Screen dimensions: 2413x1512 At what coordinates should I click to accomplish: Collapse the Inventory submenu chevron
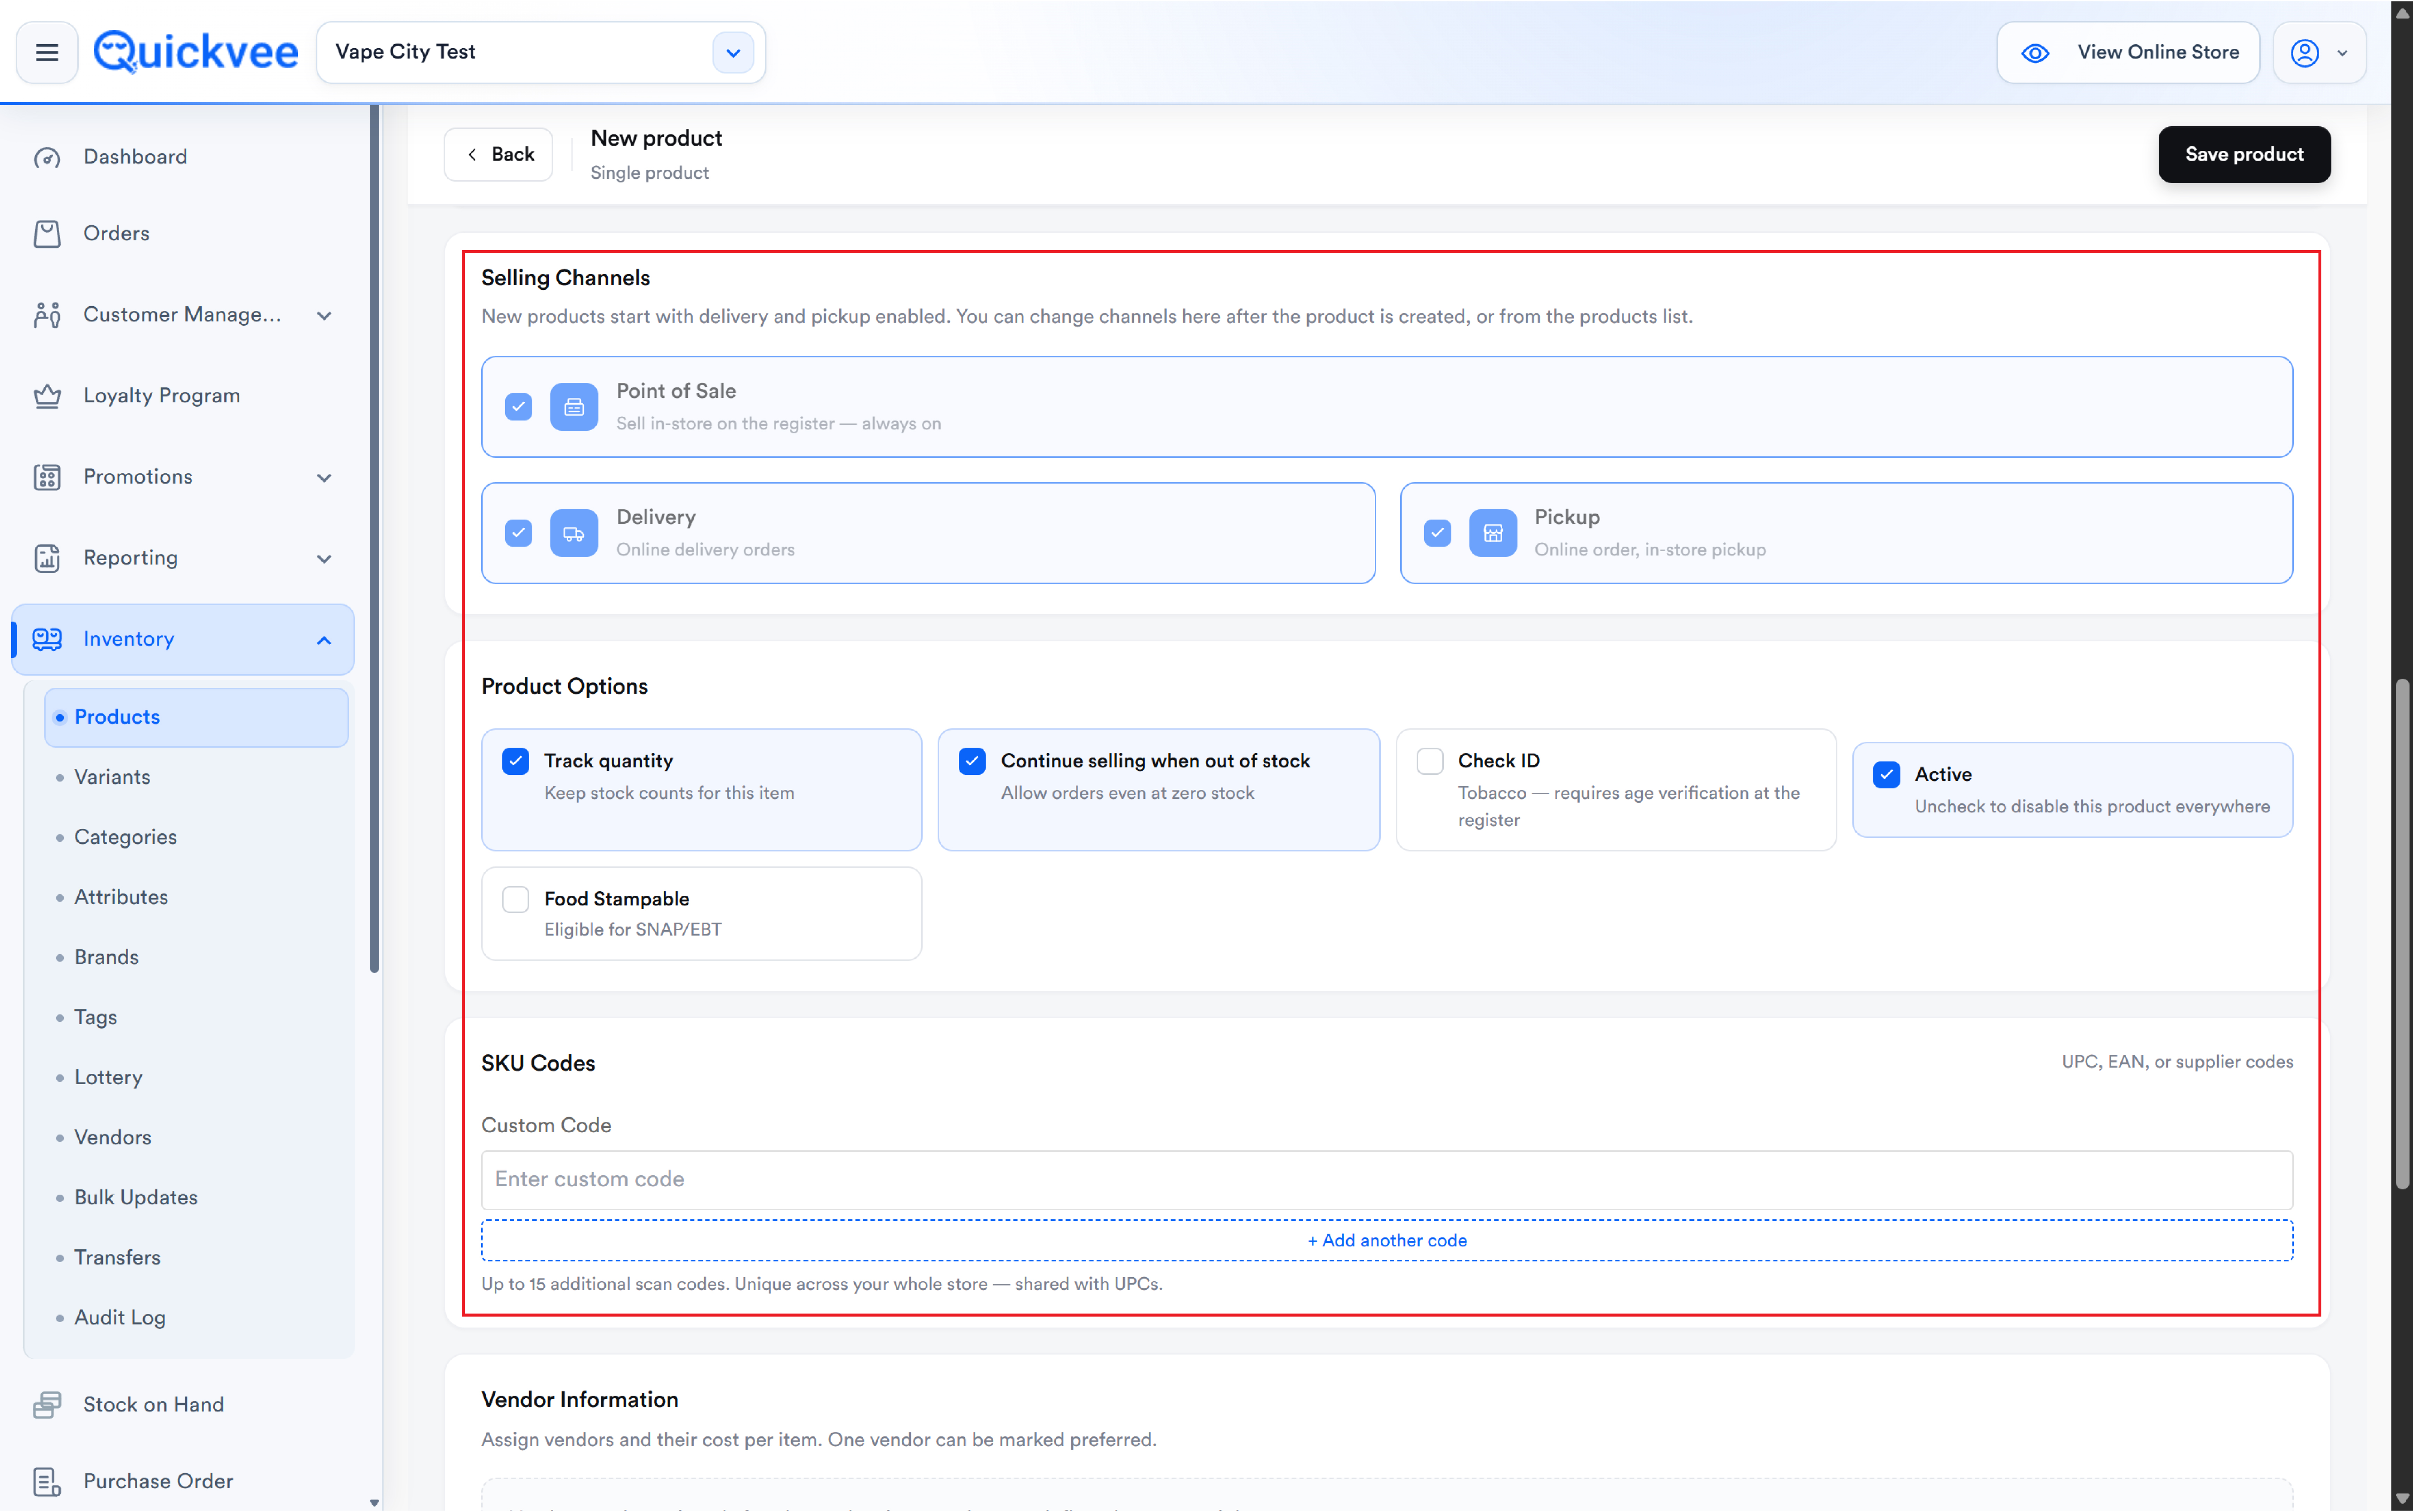pos(324,640)
